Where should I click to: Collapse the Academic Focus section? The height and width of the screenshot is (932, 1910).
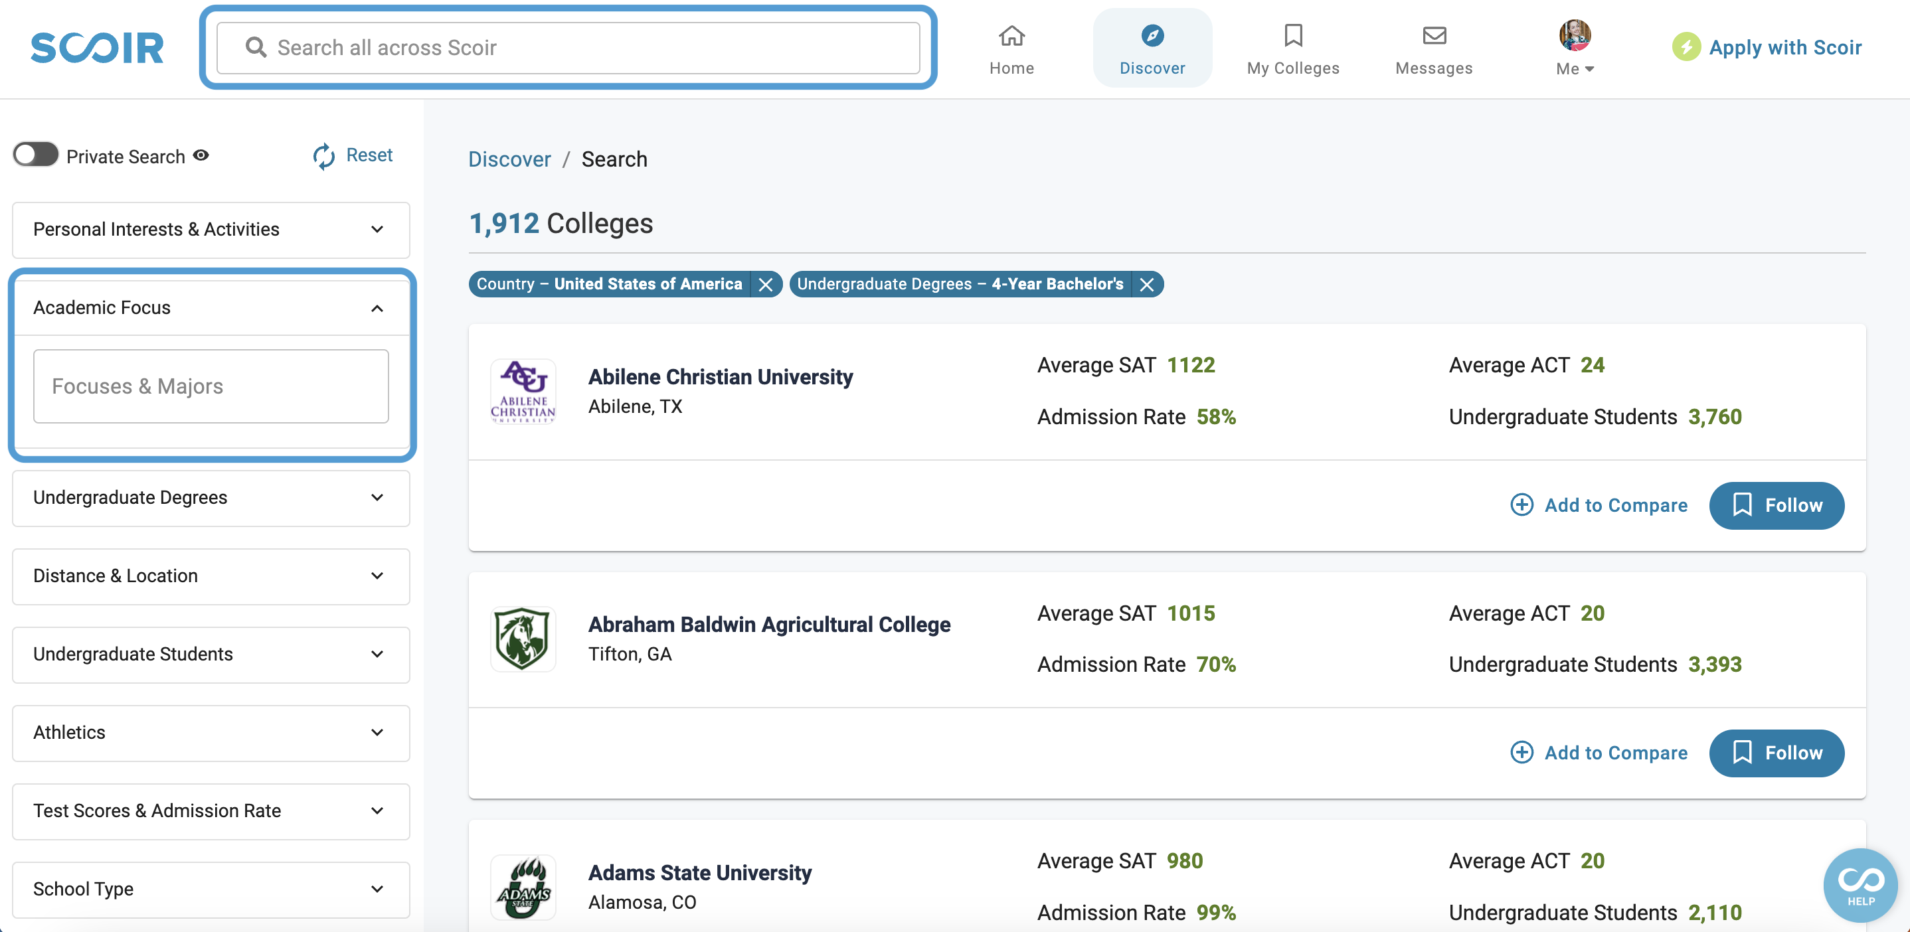[x=211, y=308]
